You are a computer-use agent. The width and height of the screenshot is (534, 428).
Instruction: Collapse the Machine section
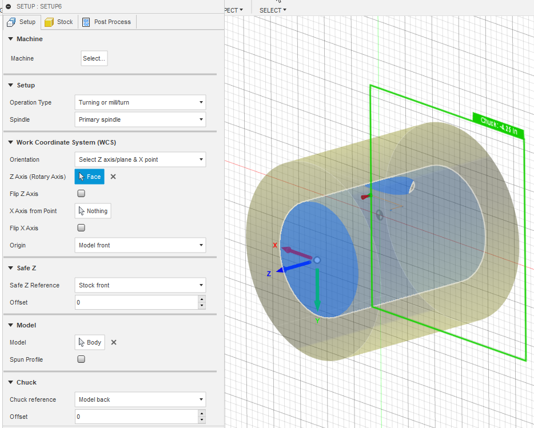pyautogui.click(x=10, y=39)
